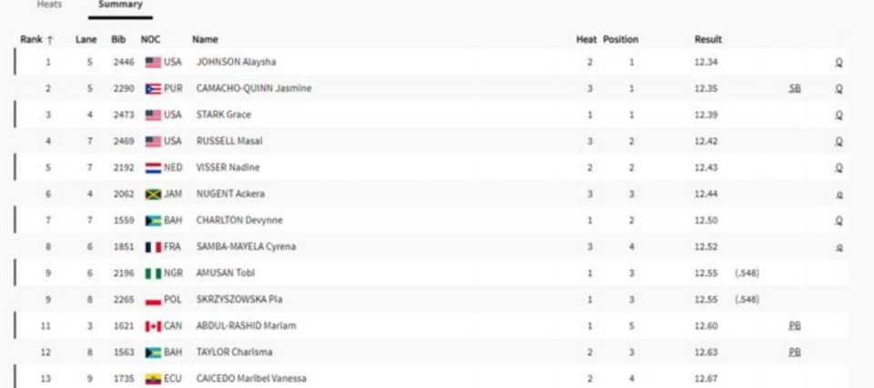The image size is (874, 388).
Task: Click the Ecuador flag icon
Action: (x=153, y=379)
